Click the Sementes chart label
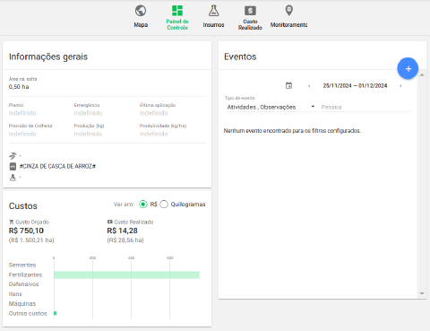 pos(22,265)
